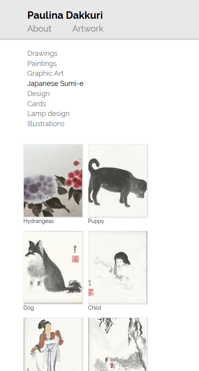Select the Paintings category
199x371 pixels.
(42, 63)
